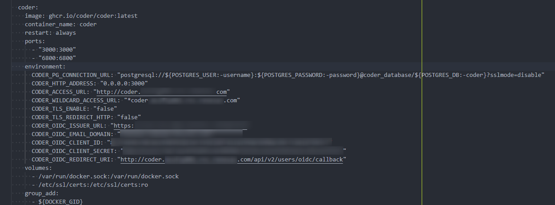This screenshot has width=555, height=205.
Task: Click the 'restart: always' line
Action: click(50, 33)
